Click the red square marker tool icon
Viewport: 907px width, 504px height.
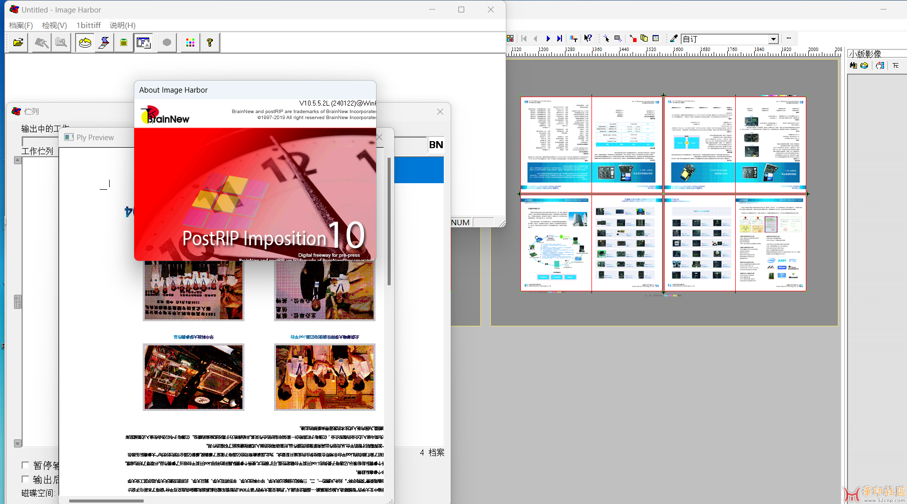pos(633,38)
